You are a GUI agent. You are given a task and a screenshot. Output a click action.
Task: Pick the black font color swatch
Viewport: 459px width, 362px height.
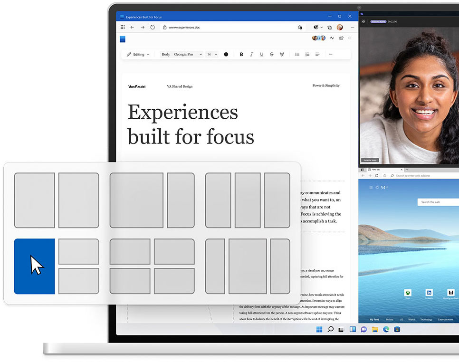coord(226,55)
